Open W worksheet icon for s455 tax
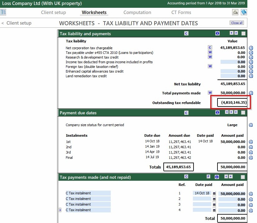The height and width of the screenshot is (223, 257). coord(210,52)
